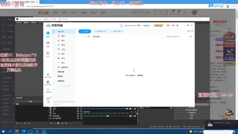
Task: Open the mail envelope icon in Netdisk title bar
Action: [x=173, y=25]
